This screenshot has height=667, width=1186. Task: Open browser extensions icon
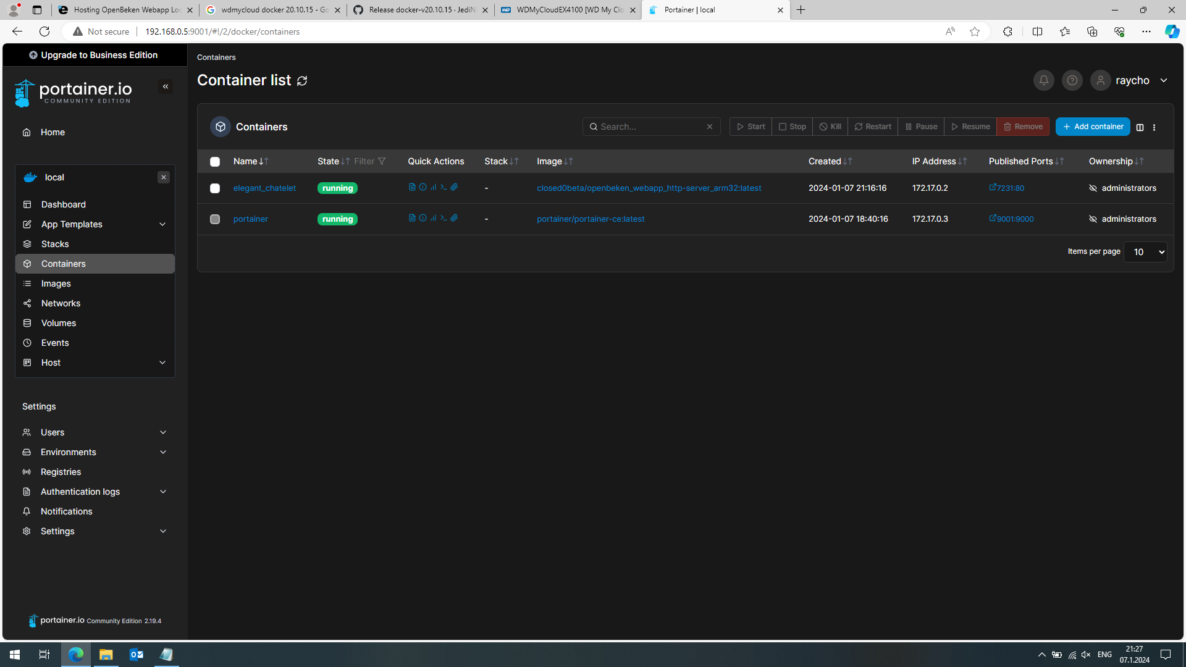(1007, 31)
